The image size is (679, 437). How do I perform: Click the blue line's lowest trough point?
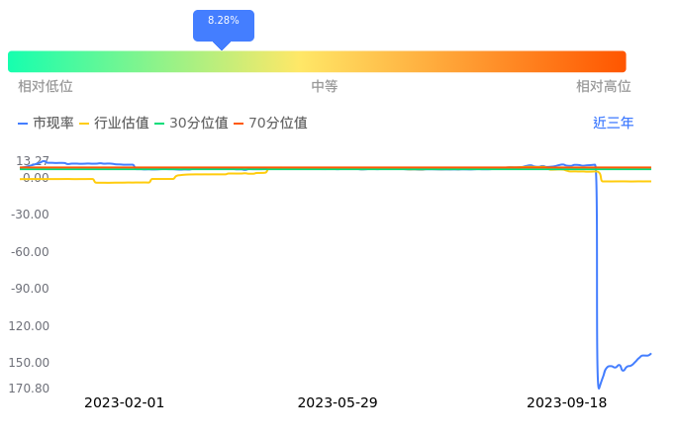pyautogui.click(x=599, y=388)
